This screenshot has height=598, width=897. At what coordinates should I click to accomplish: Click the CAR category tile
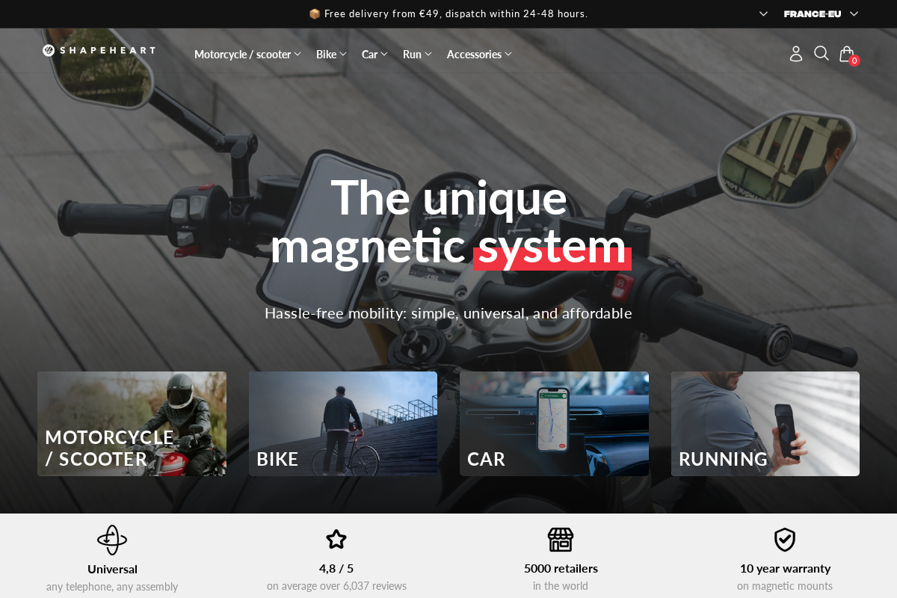554,424
